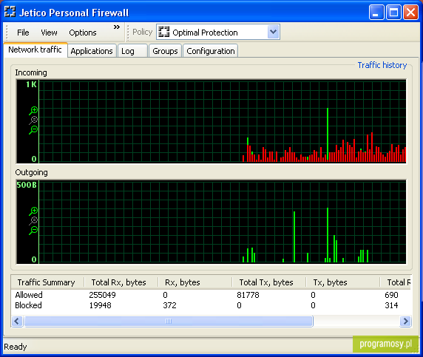Zoom in the Outgoing traffic graph
This screenshot has width=423, height=357.
click(x=33, y=211)
